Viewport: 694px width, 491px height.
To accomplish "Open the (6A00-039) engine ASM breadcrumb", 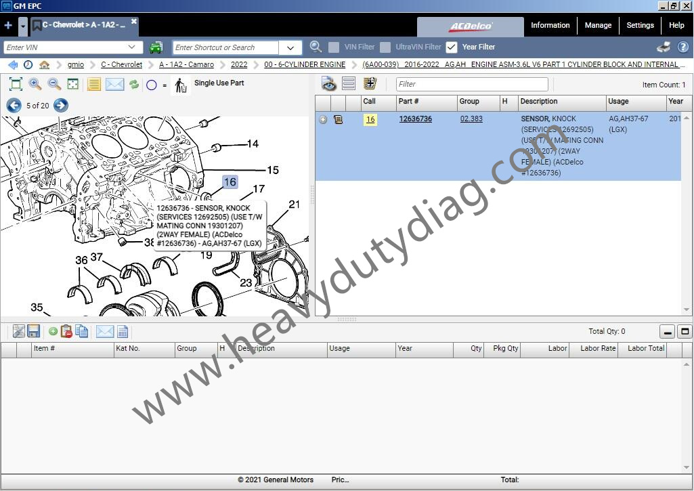I will [523, 64].
